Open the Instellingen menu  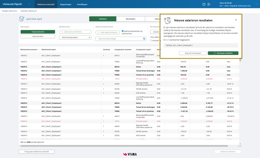[82, 4]
